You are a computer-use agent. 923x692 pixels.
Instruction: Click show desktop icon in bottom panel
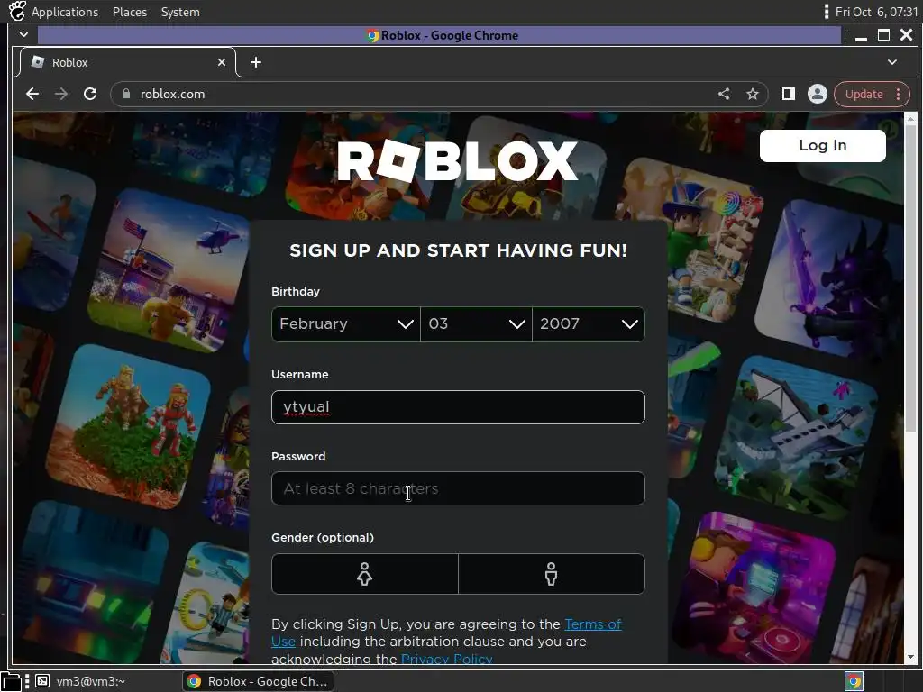pyautogui.click(x=11, y=681)
